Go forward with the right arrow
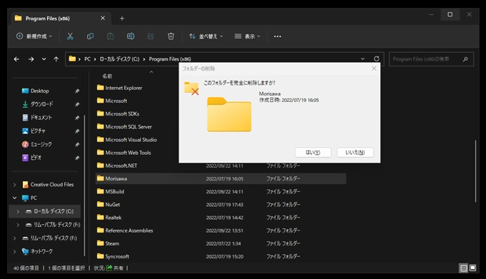 click(x=31, y=59)
